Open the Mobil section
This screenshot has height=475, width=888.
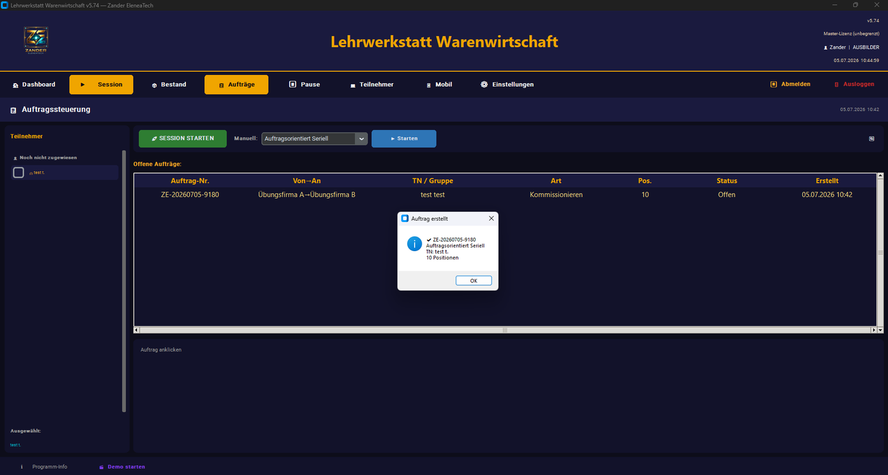(x=439, y=84)
